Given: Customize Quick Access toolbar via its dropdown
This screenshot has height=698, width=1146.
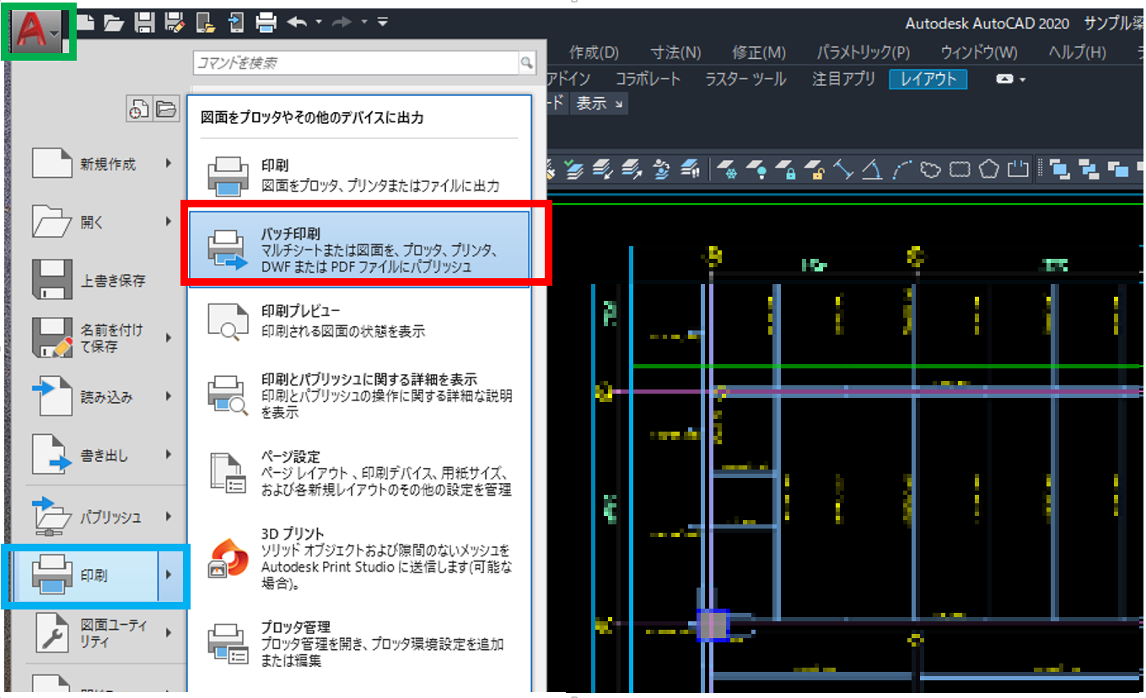Looking at the screenshot, I should (382, 22).
